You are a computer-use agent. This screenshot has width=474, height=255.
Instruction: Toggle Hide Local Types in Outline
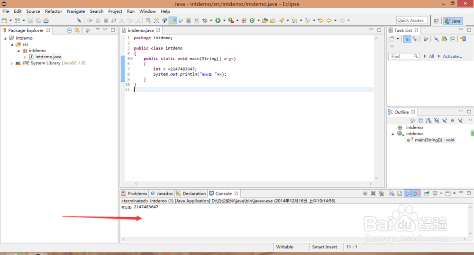tap(460, 121)
